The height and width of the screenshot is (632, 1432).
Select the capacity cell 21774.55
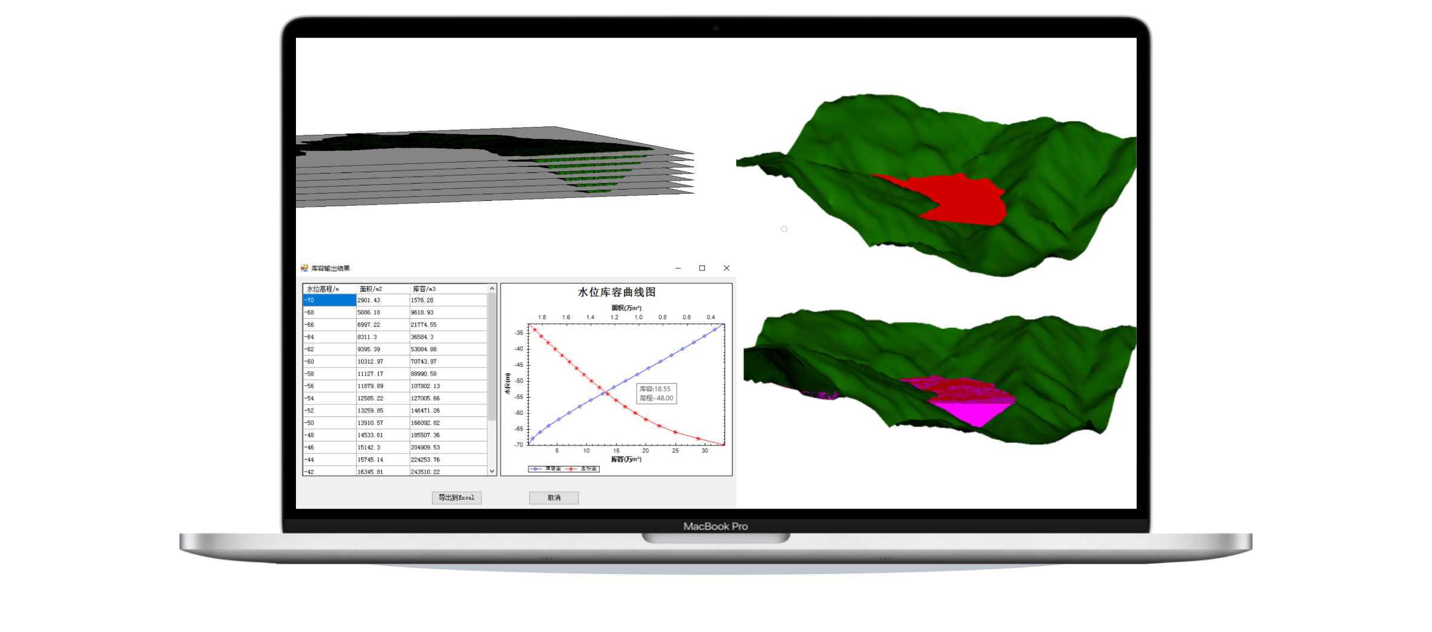(x=448, y=325)
